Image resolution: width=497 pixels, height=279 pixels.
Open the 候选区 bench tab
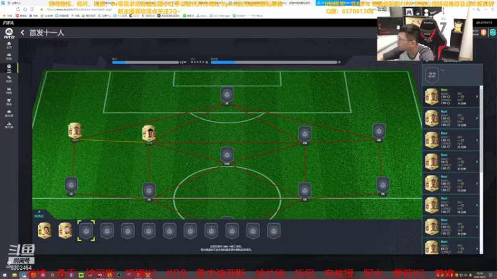coord(39,215)
